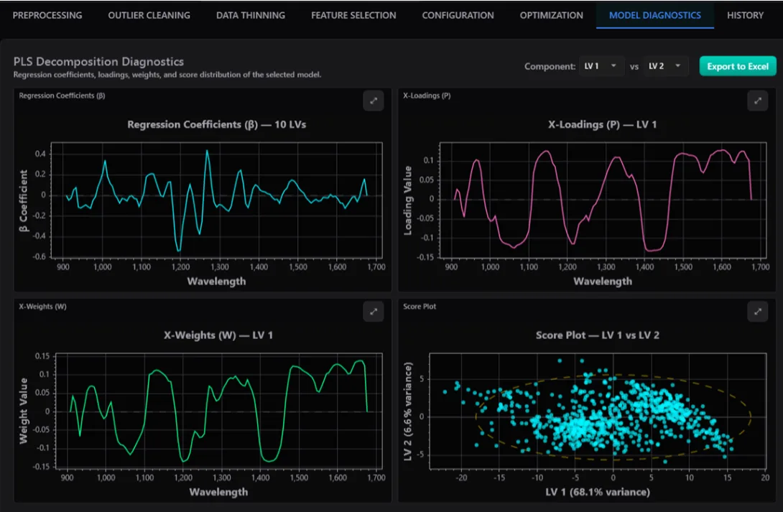783x512 pixels.
Task: Click the 'X-Weights (W) — LV 1' chart title
Action: click(x=218, y=335)
